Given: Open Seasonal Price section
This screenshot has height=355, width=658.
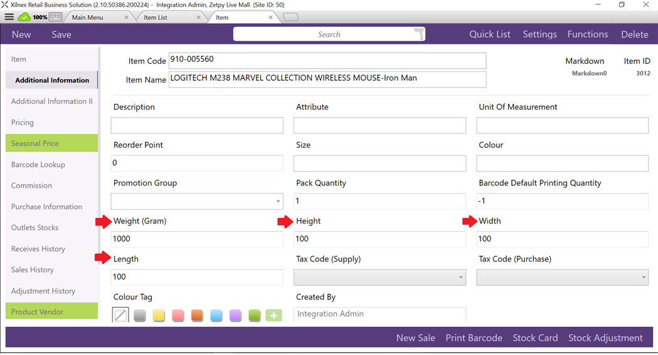Looking at the screenshot, I should click(51, 143).
